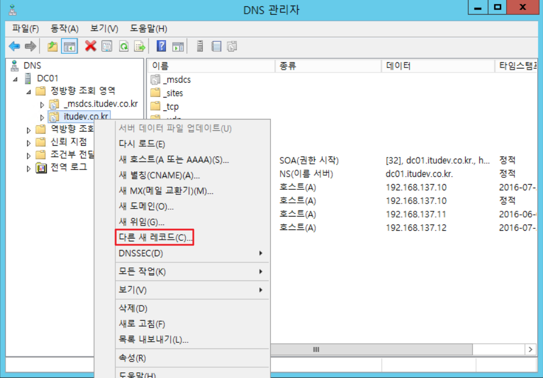Click the Up One Level folder icon
The image size is (543, 378).
click(52, 46)
